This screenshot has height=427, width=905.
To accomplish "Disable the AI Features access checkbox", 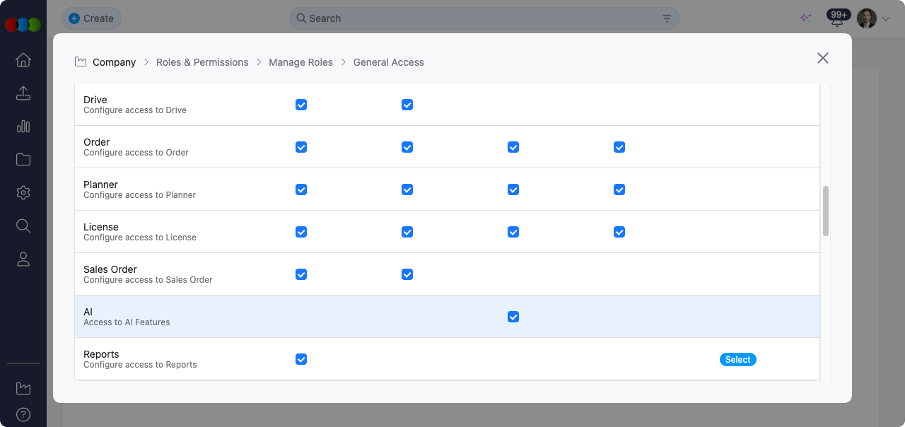I will point(513,317).
